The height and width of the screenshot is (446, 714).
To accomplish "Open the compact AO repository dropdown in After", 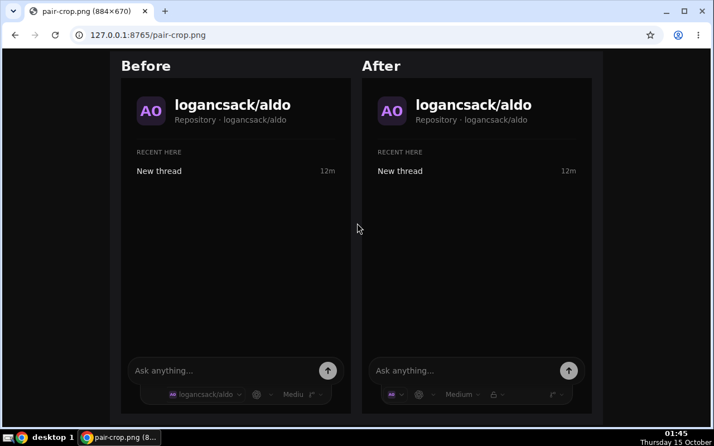I will coord(395,395).
